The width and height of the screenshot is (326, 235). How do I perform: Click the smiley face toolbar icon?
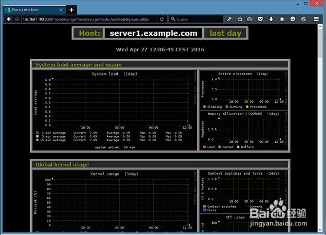click(293, 19)
